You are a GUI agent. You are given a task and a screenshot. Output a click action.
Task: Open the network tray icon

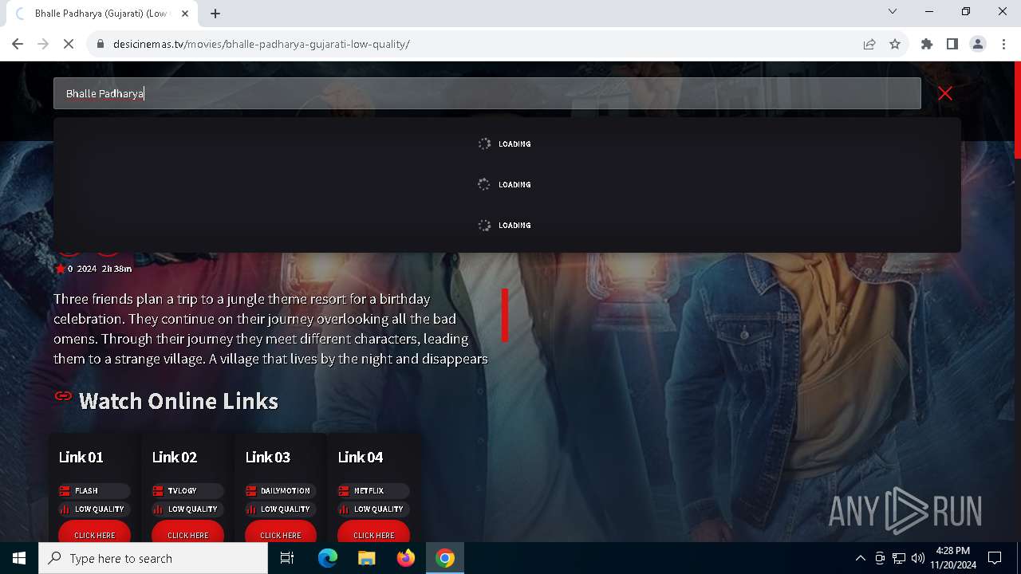click(899, 558)
